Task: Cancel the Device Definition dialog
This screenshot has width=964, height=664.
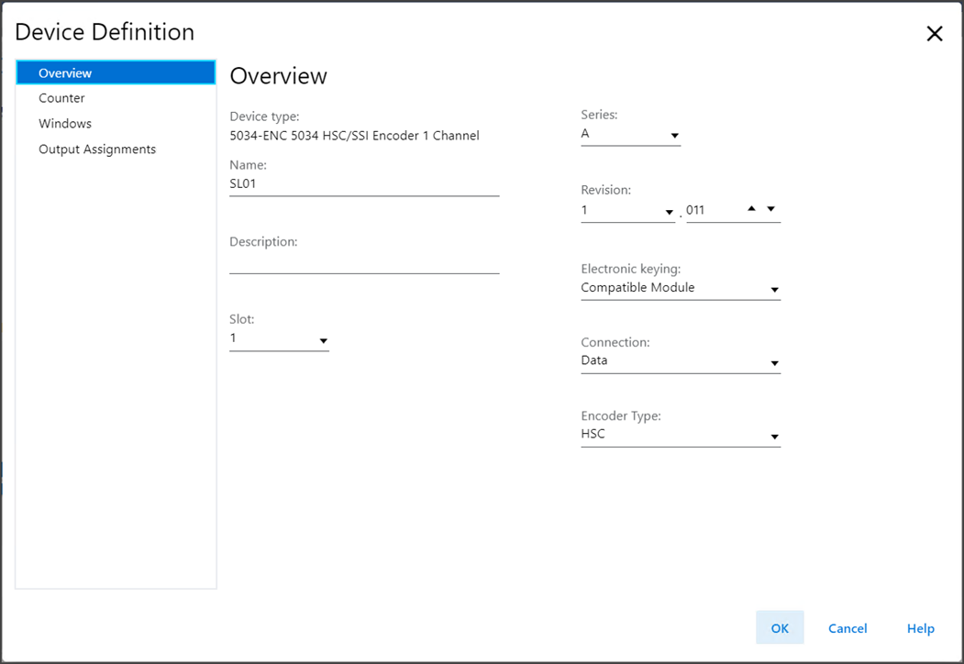Action: [847, 628]
